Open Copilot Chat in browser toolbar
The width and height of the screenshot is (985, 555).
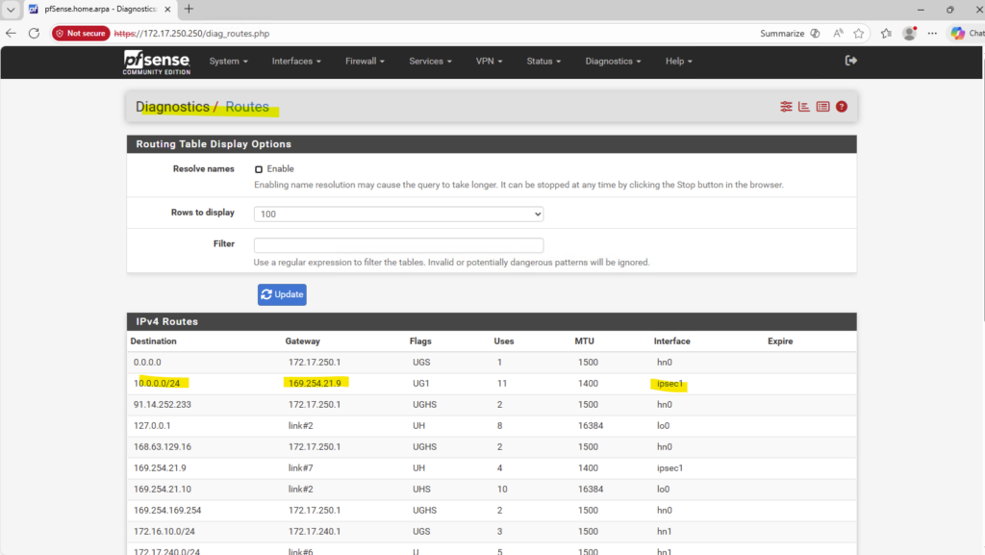click(965, 33)
